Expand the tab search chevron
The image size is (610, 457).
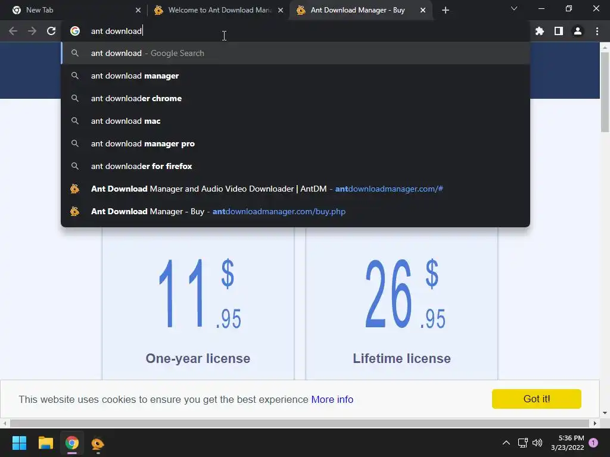pyautogui.click(x=514, y=8)
